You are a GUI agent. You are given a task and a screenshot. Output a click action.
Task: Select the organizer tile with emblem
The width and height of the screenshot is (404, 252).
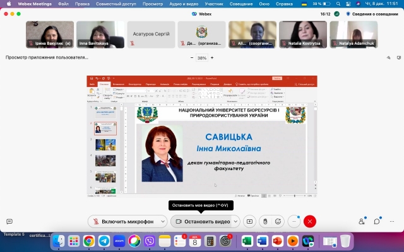[202, 35]
